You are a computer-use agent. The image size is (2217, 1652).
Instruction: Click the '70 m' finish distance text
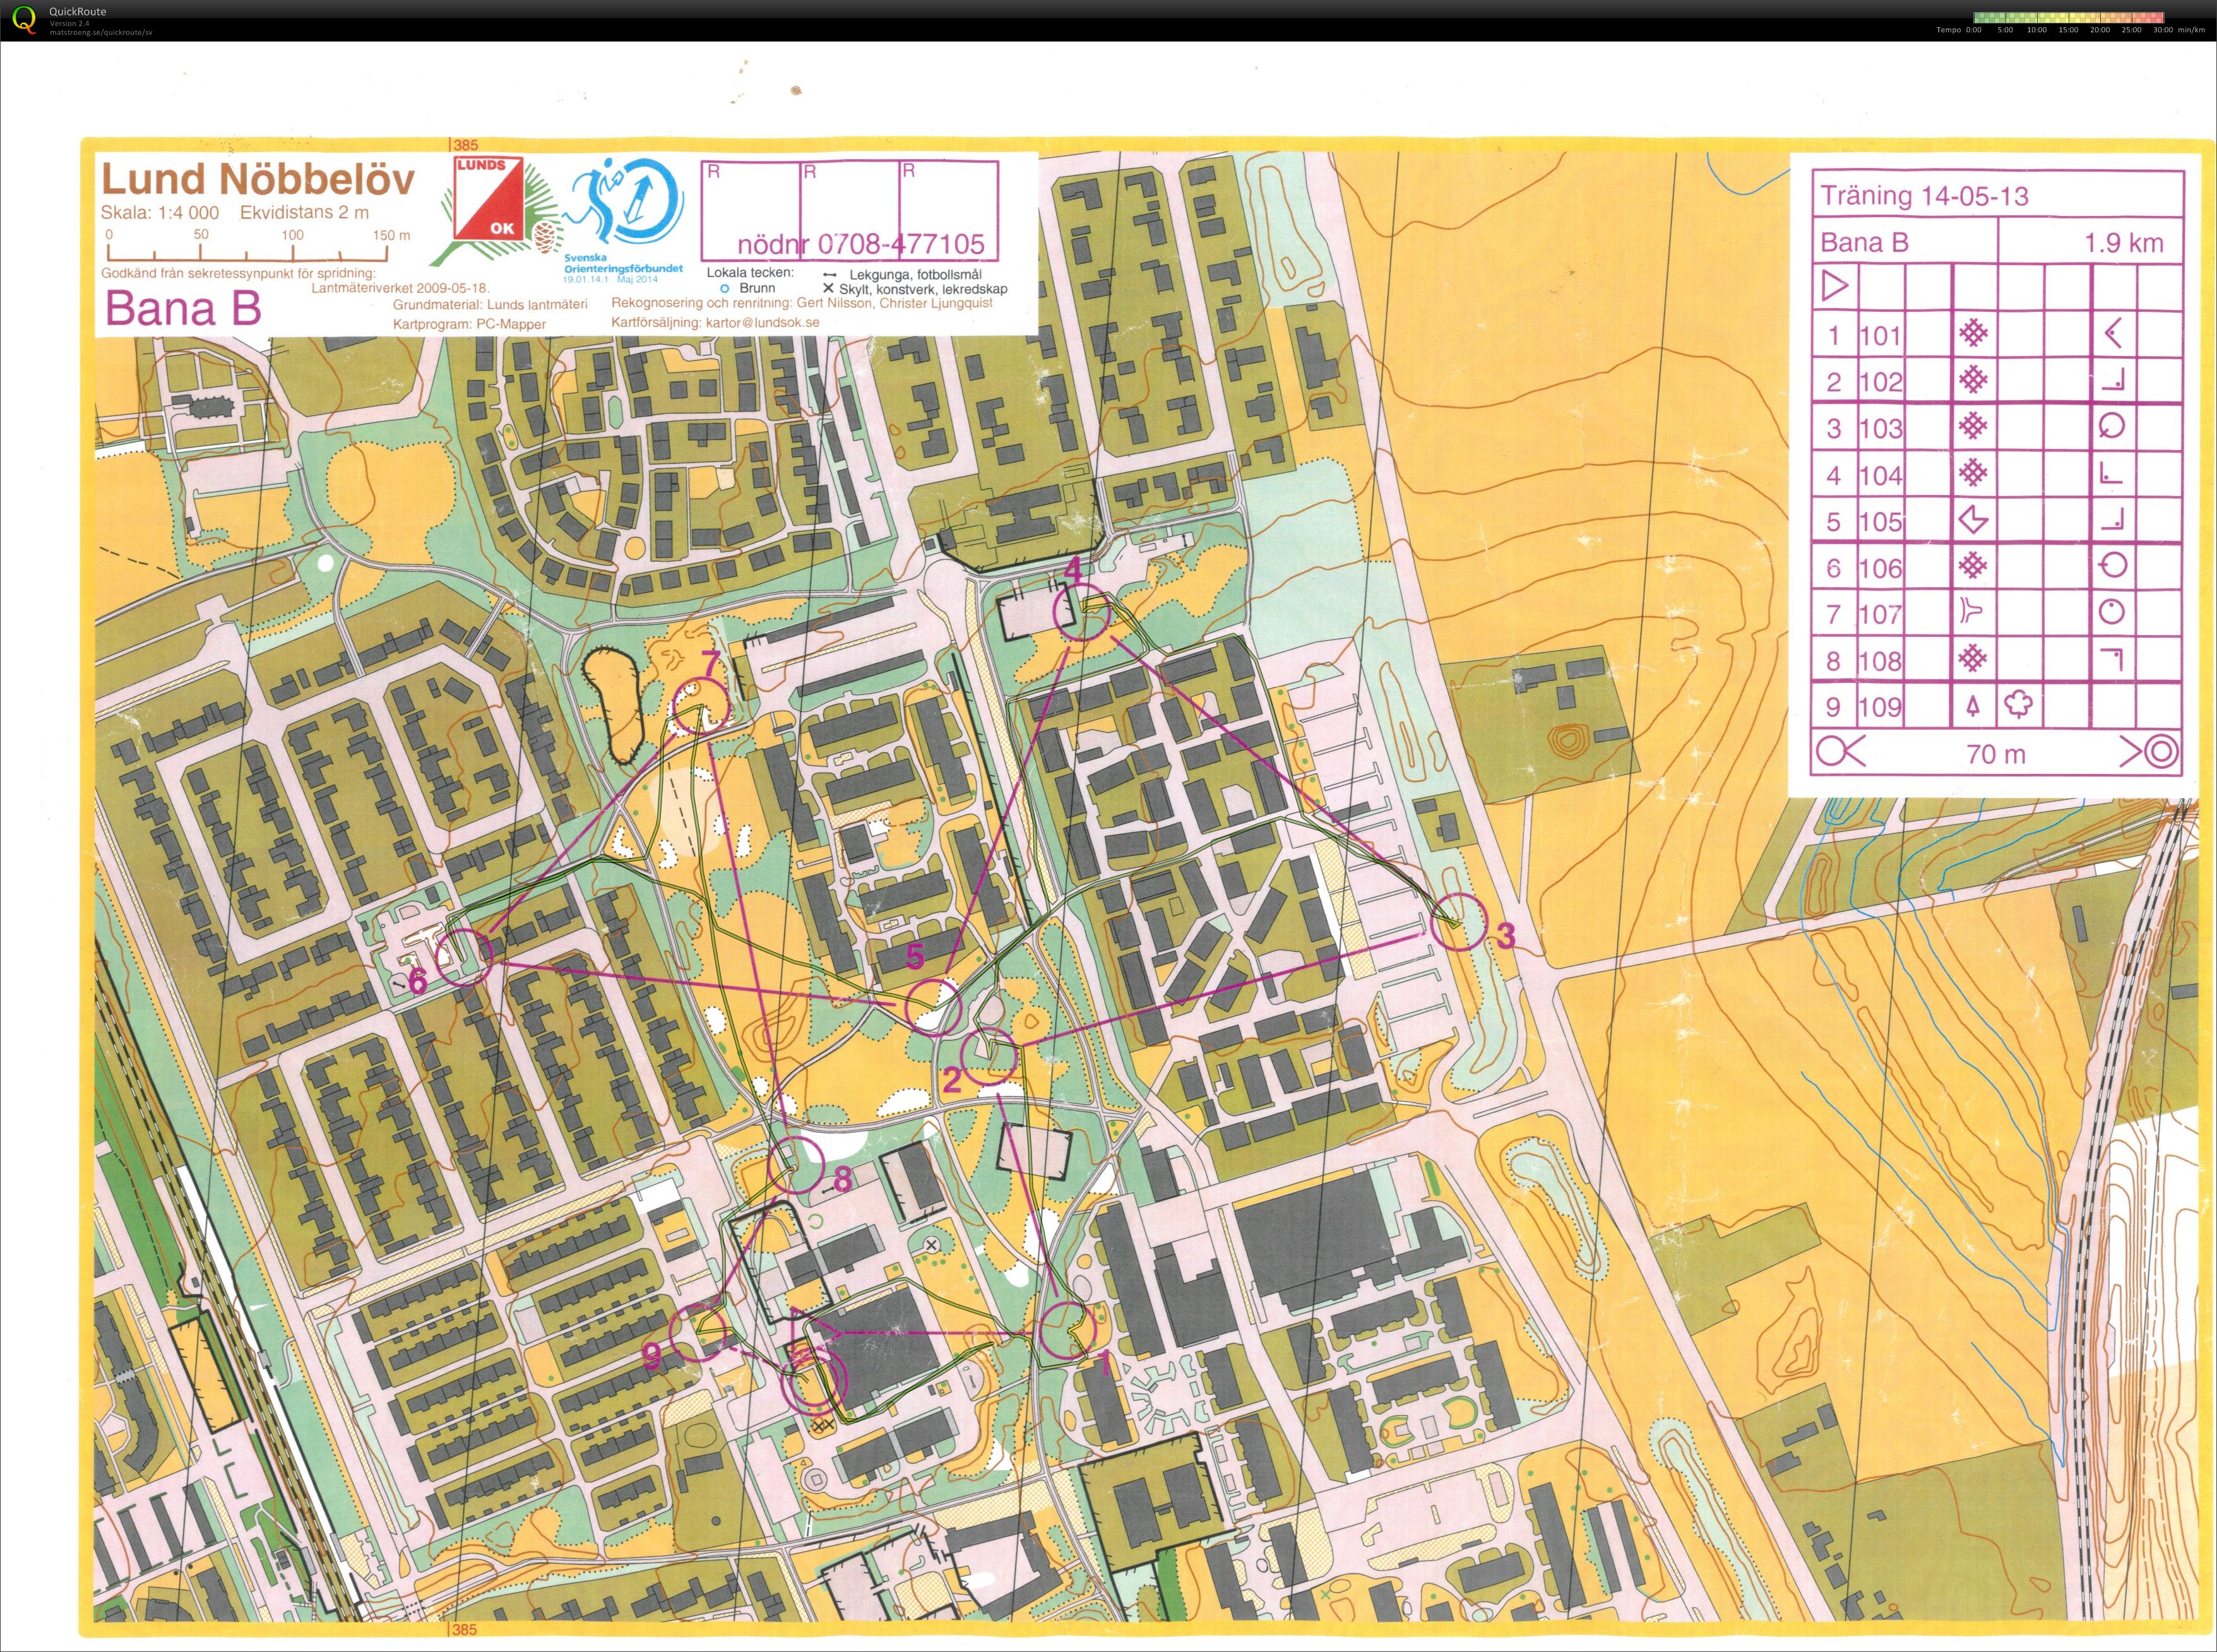pos(1996,754)
